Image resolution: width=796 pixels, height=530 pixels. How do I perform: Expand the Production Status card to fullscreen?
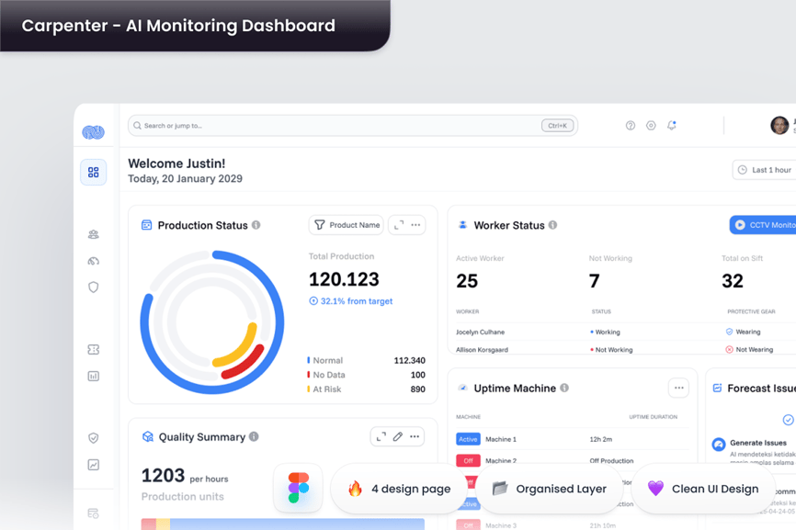point(399,225)
